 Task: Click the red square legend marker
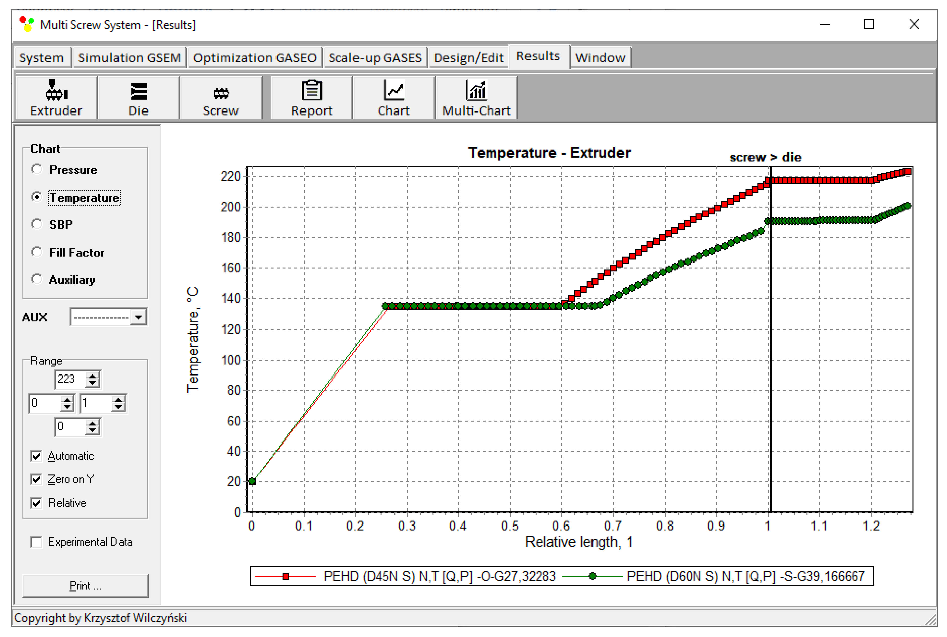click(286, 576)
